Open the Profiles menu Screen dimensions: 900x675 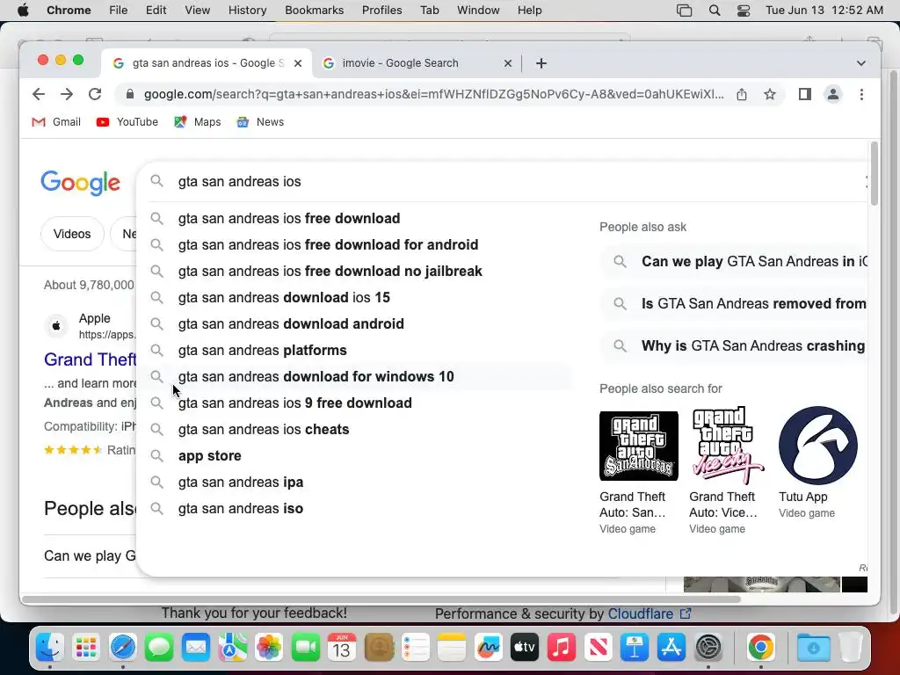(381, 11)
